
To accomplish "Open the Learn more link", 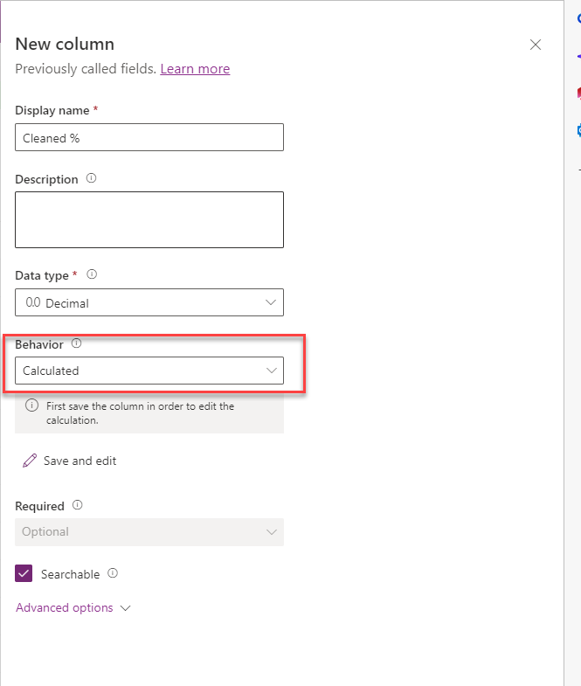I will [195, 68].
